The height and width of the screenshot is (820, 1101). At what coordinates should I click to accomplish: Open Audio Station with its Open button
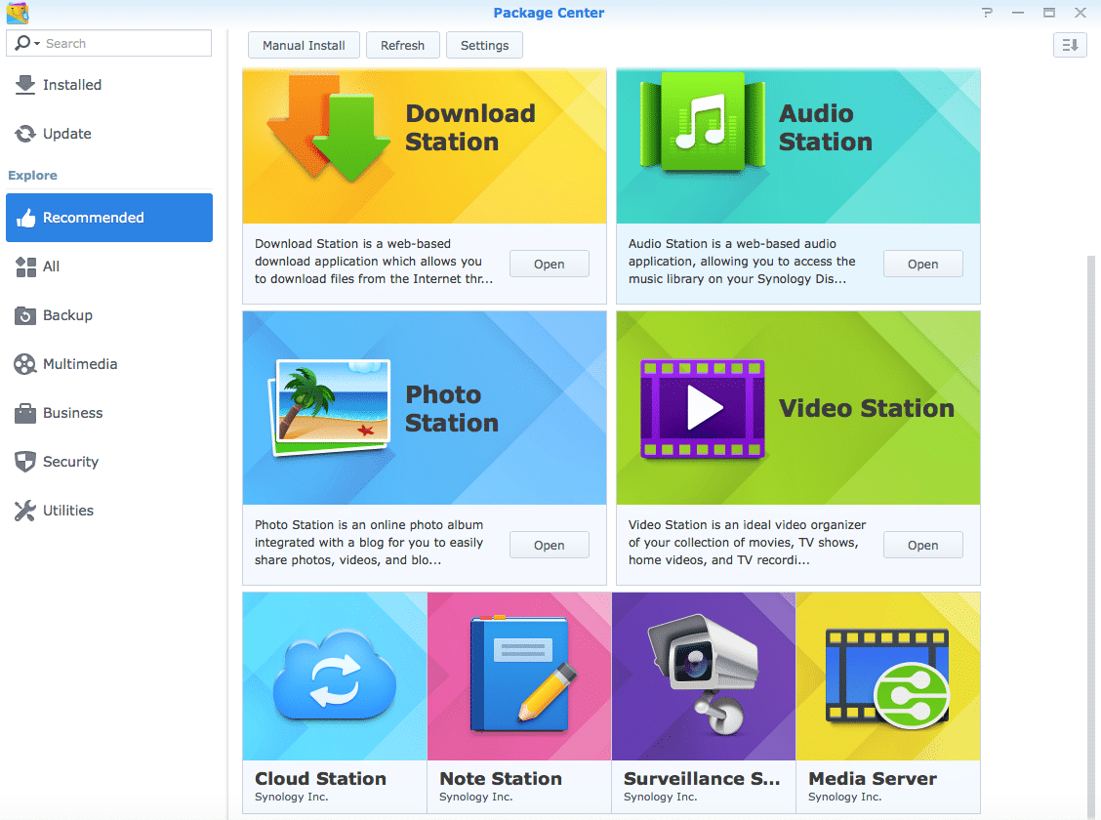[922, 264]
